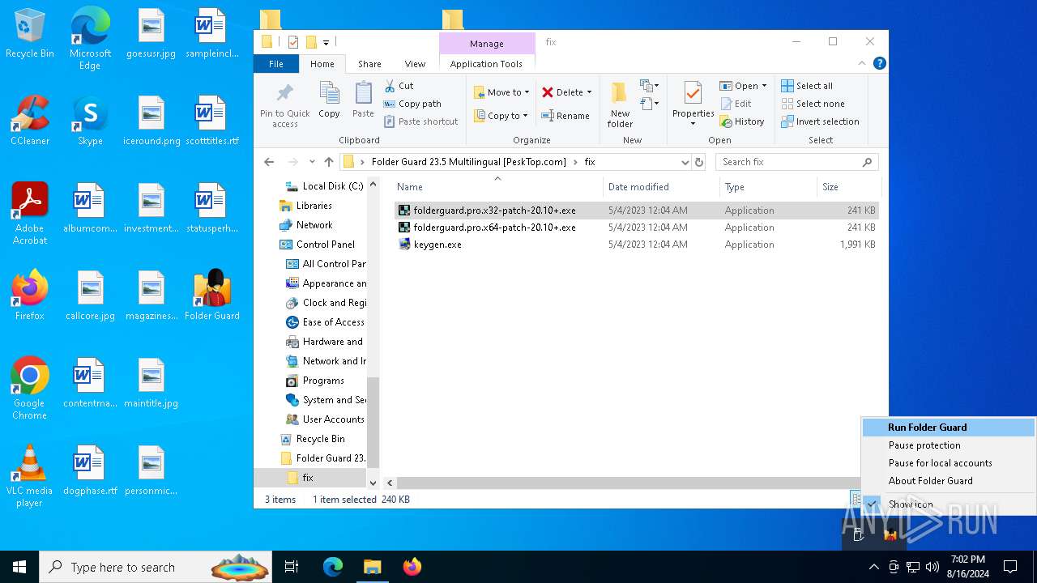Open the File menu tab

[x=276, y=64]
